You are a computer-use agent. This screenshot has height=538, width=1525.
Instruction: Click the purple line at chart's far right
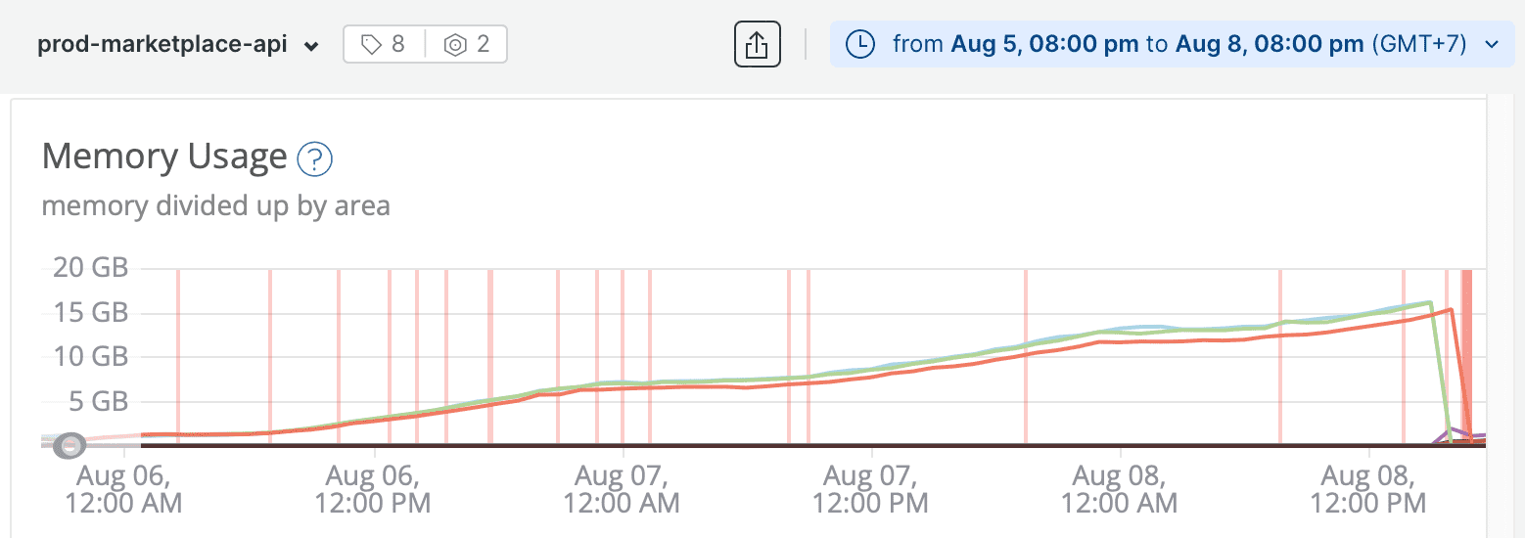coord(1478,435)
